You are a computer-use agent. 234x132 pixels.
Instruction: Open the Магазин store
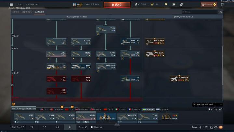pyautogui.click(x=209, y=5)
